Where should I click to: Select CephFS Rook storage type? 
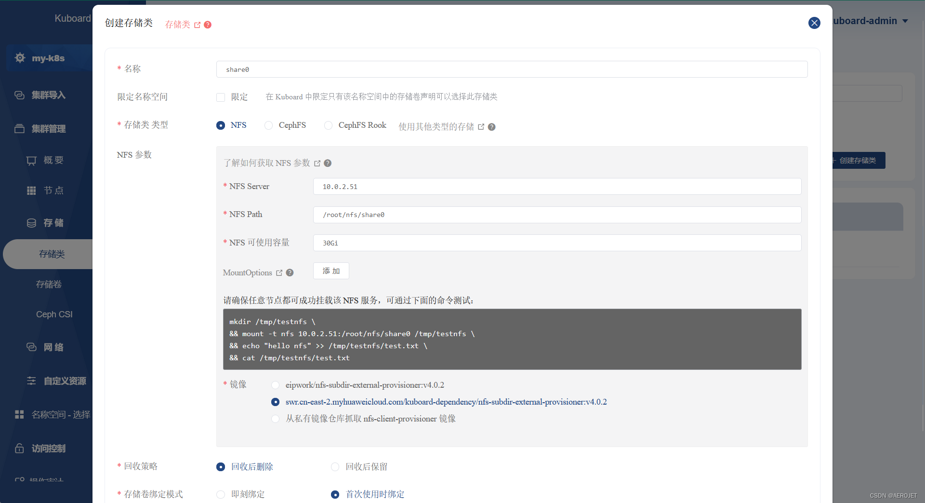coord(328,125)
